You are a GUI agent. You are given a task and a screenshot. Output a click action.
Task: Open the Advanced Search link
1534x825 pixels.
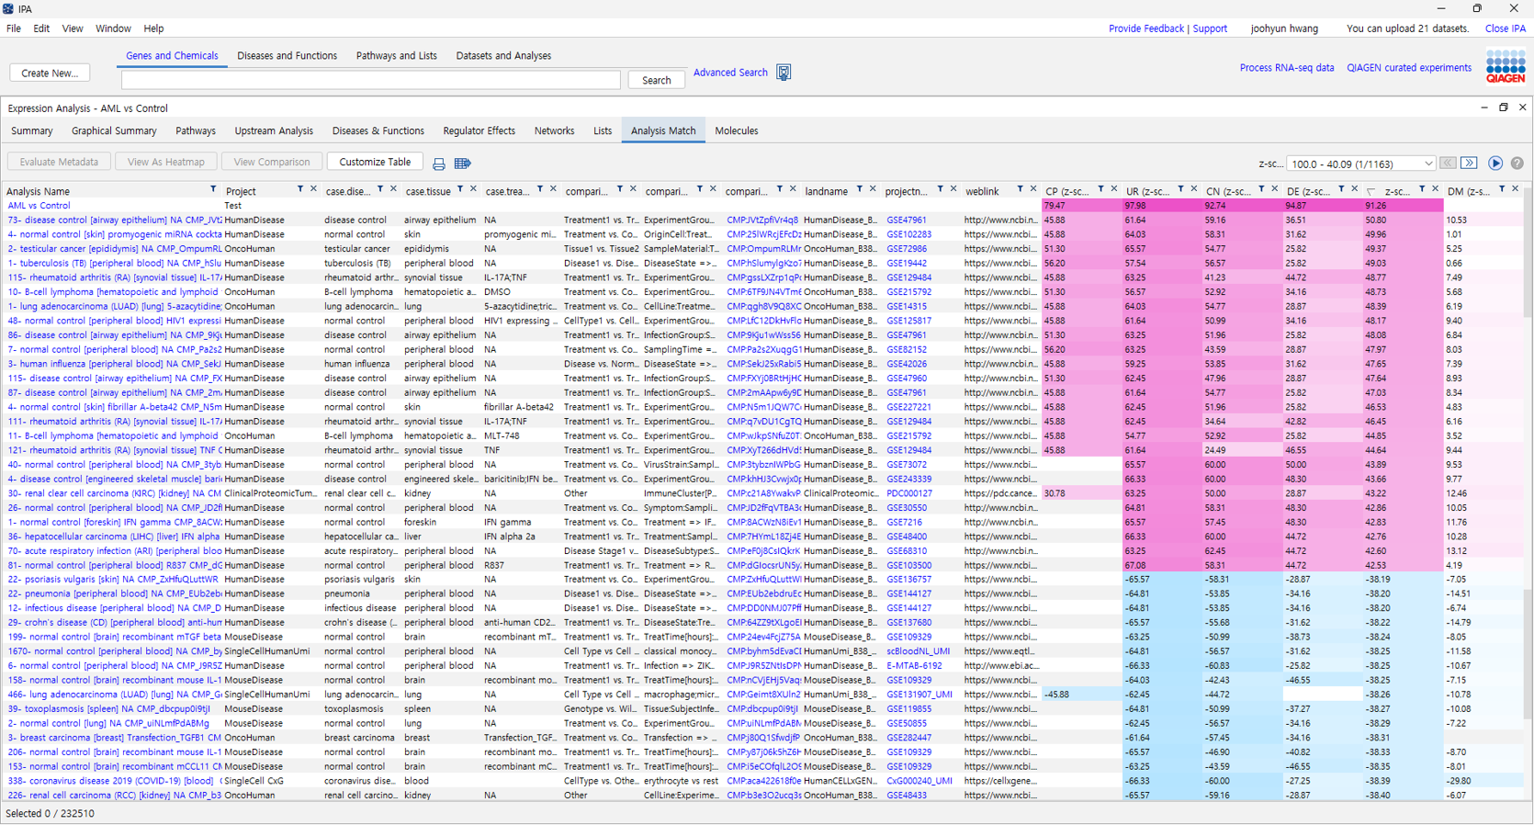[x=730, y=73]
